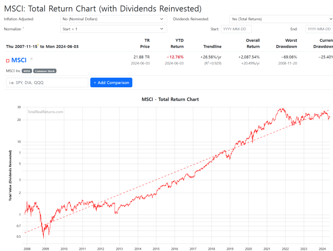Click the annualized return +20.49%/yr text
The image size is (333, 251).
tap(251, 63)
